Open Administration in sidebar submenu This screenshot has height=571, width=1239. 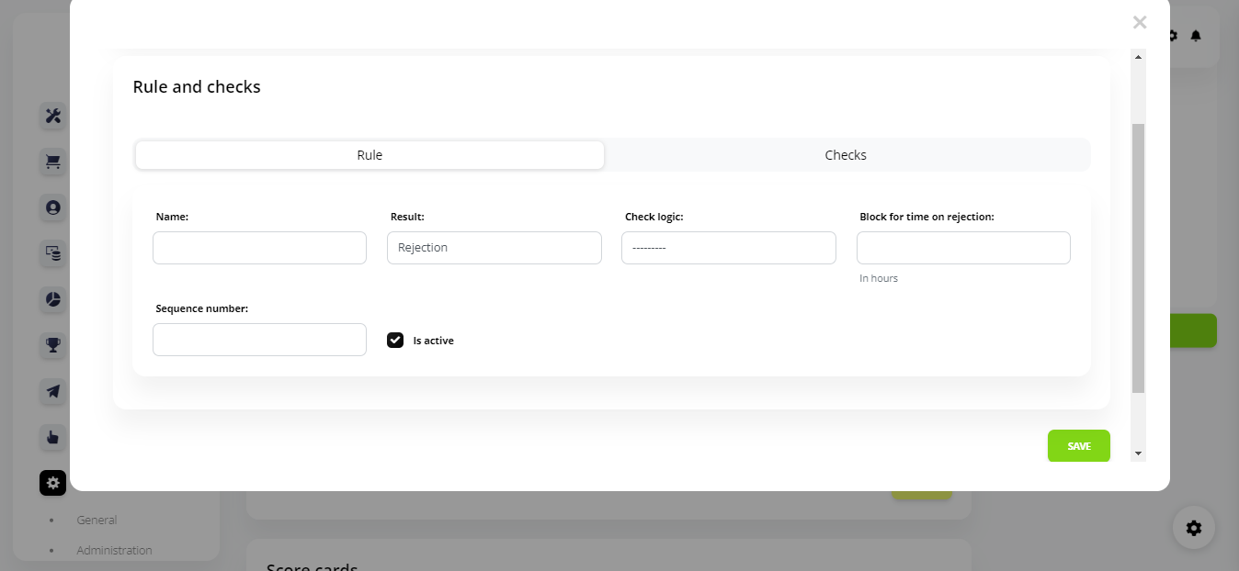[114, 550]
